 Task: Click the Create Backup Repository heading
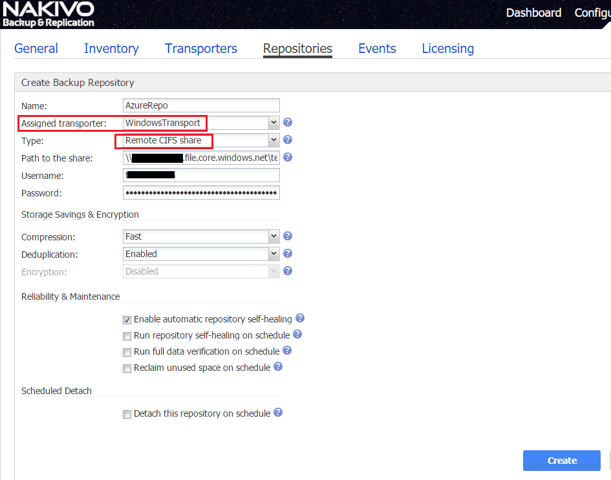78,83
